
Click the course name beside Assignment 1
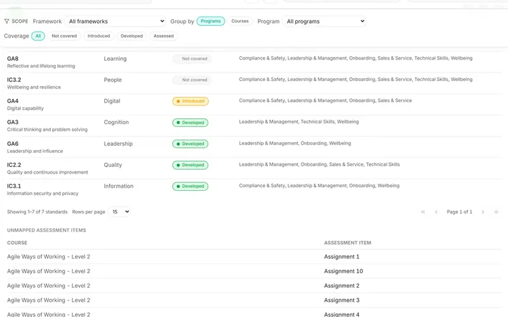tap(49, 257)
